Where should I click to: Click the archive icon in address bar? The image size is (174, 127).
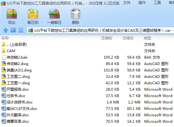coord(31,30)
